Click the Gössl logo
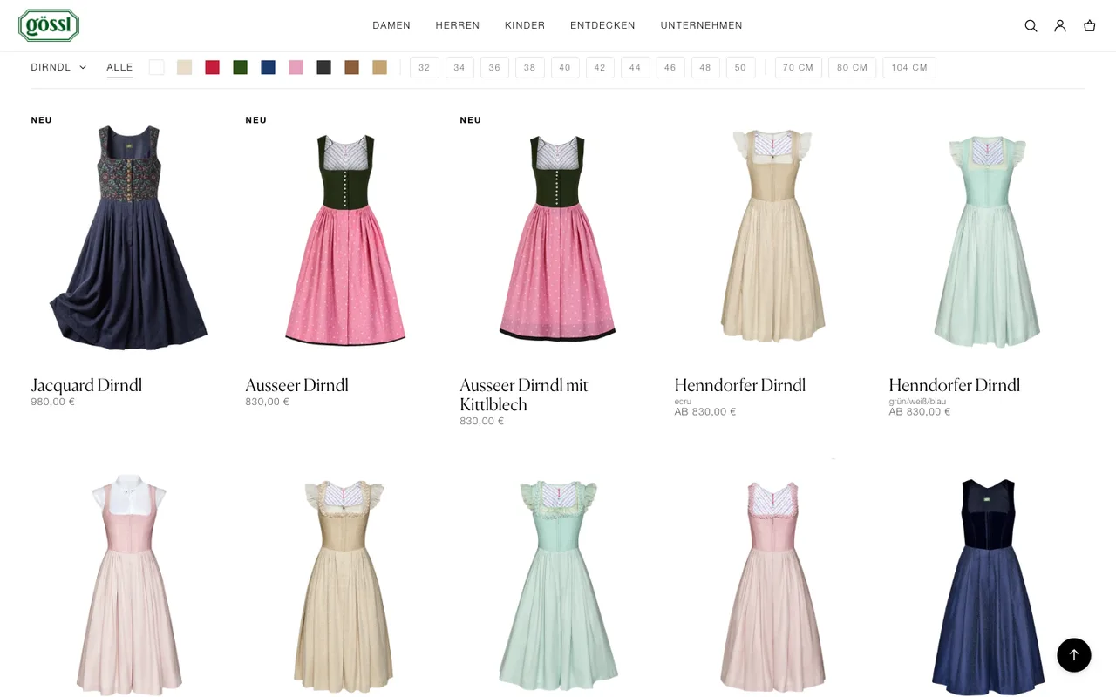Screen dimensions: 1116x697 click(49, 25)
